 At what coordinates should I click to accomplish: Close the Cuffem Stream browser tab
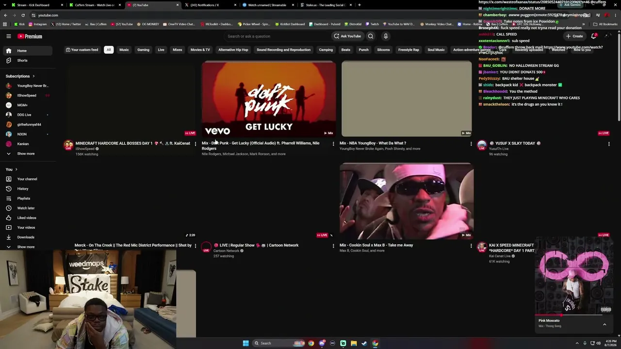coord(120,5)
